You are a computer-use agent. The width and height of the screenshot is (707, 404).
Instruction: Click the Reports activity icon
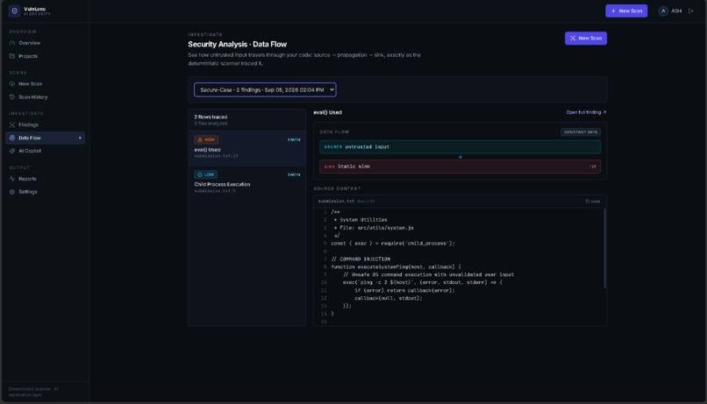pyautogui.click(x=12, y=179)
